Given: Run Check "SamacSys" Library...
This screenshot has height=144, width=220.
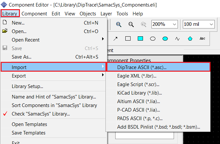Looking at the screenshot, I should [x=53, y=114].
